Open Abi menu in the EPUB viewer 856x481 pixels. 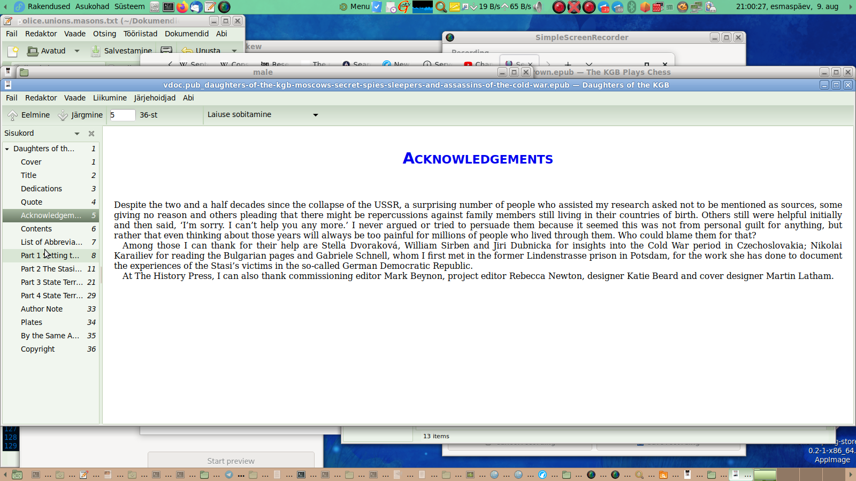click(188, 98)
